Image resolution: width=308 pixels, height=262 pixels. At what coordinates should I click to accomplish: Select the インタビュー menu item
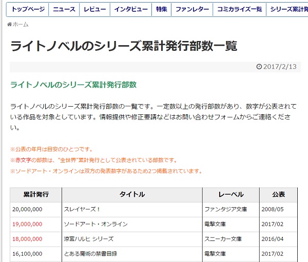pos(131,9)
